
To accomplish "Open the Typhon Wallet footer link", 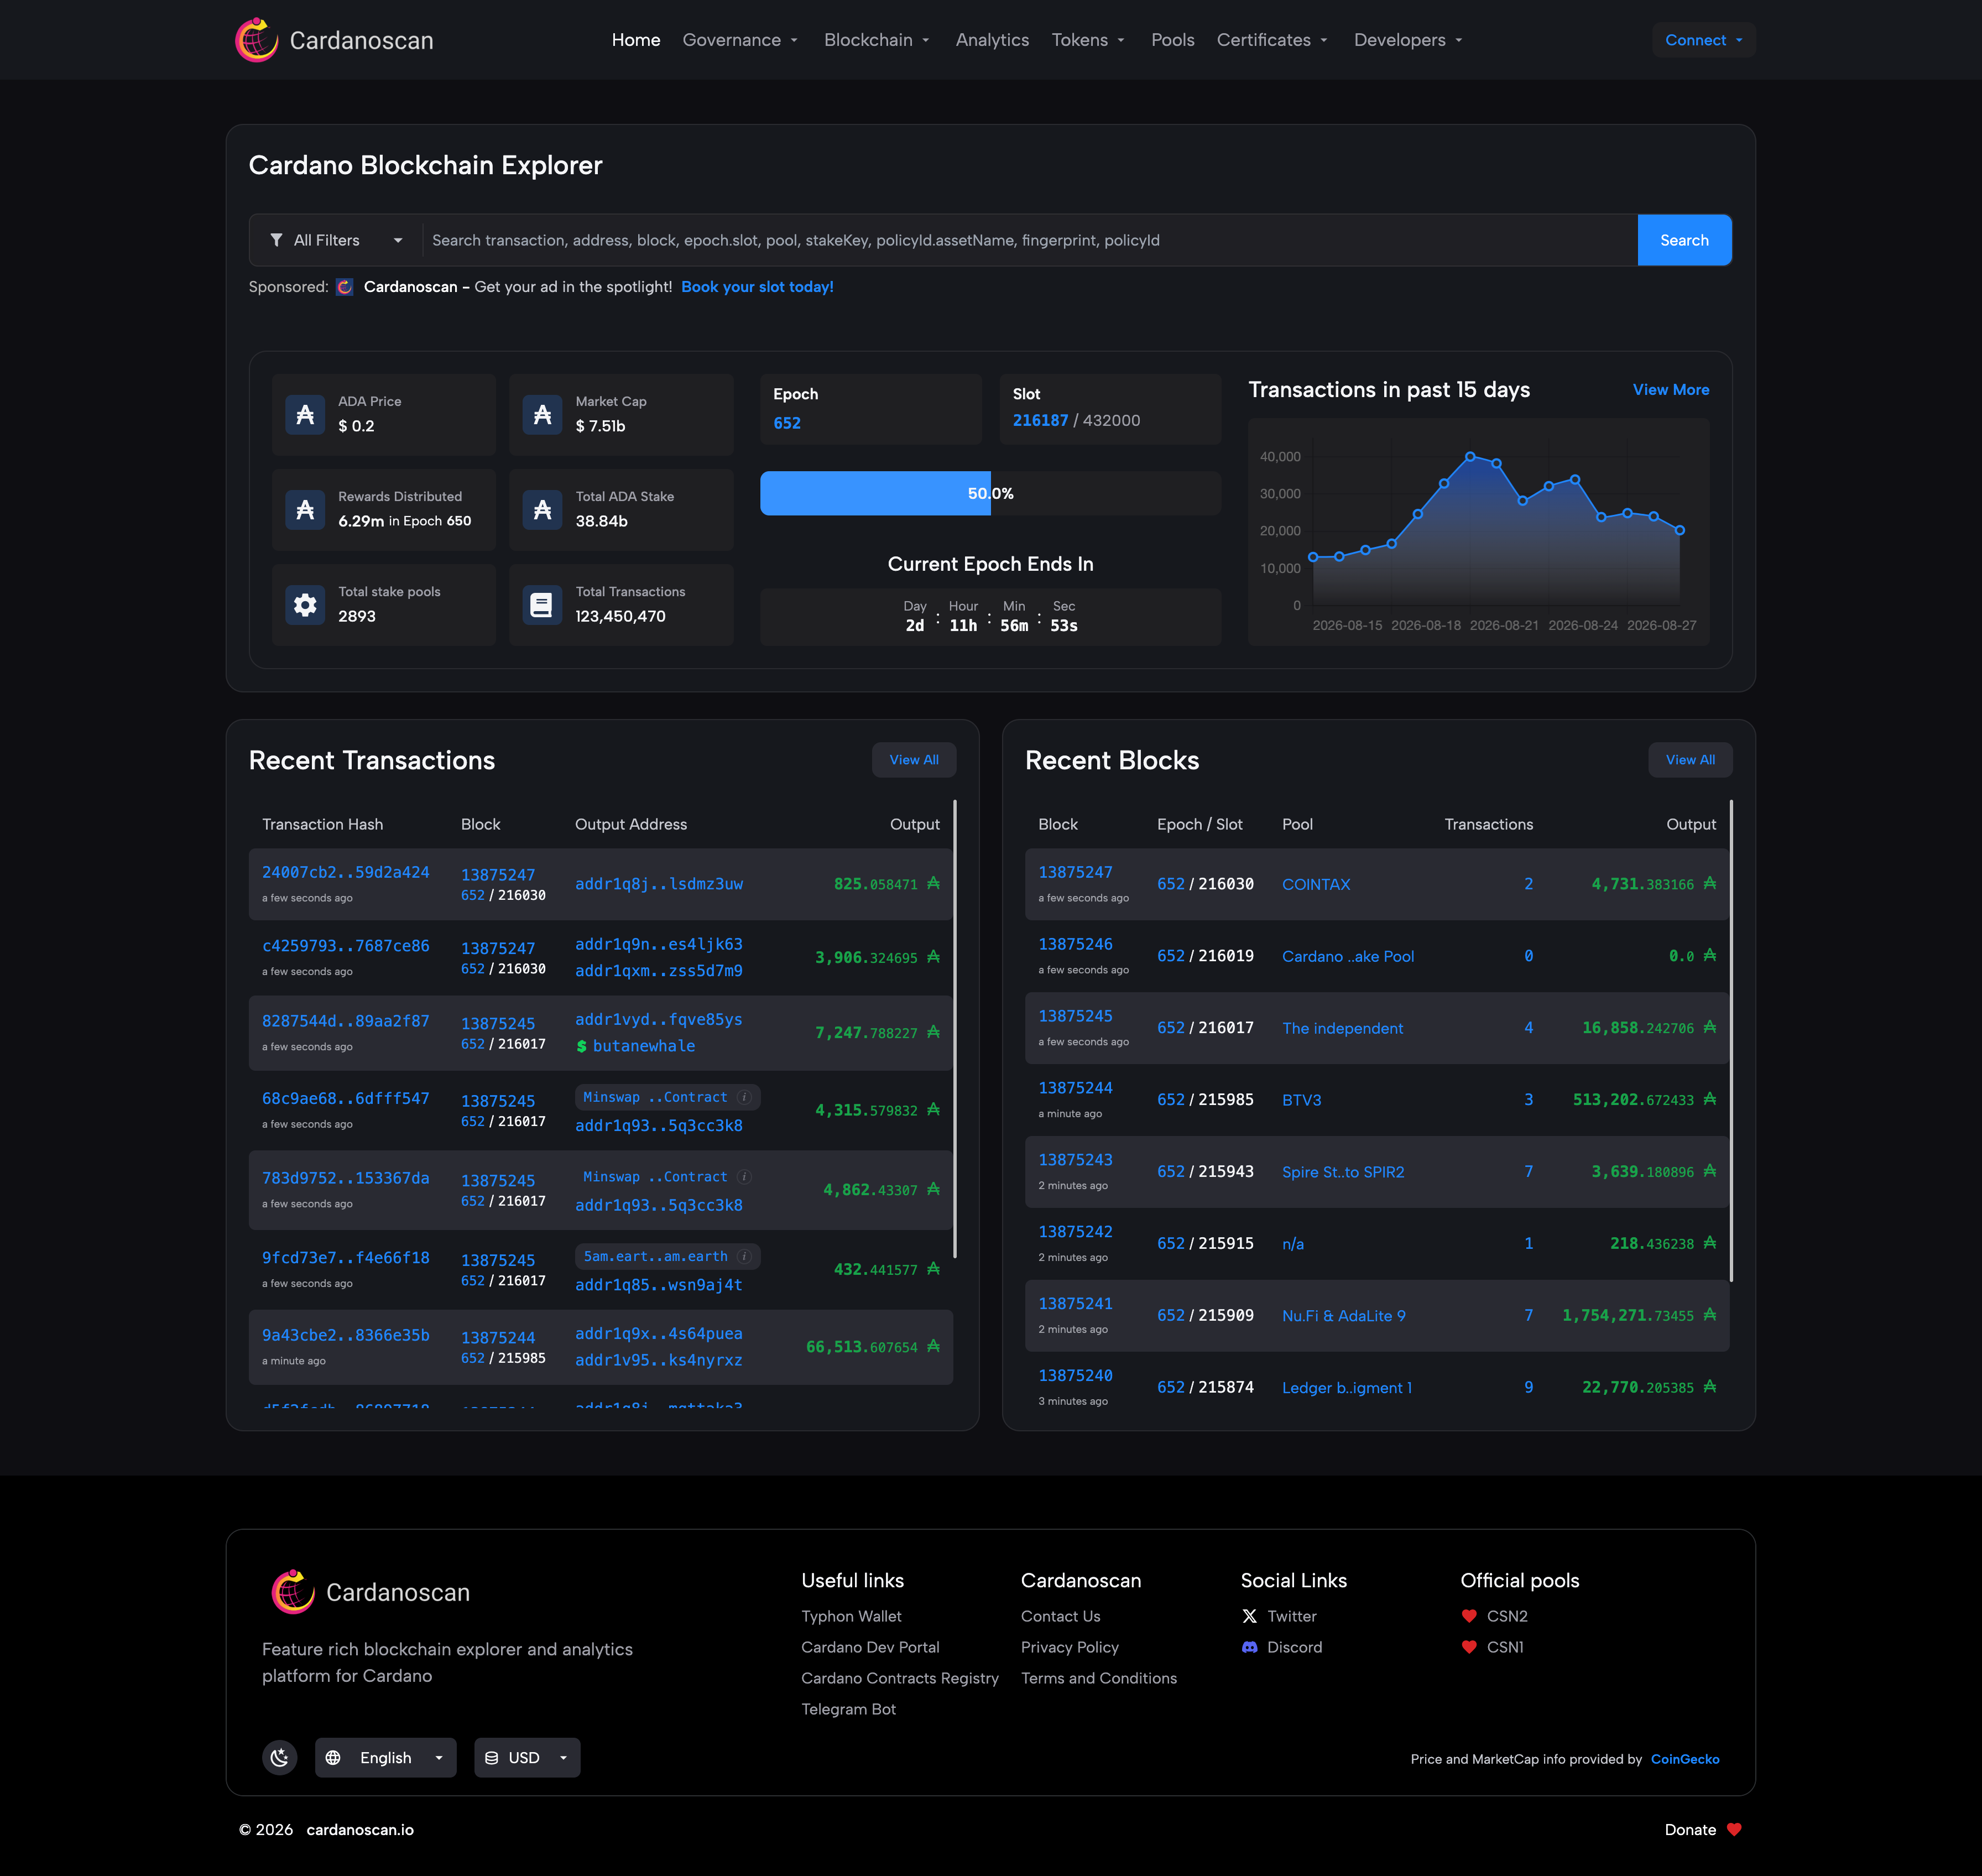I will click(851, 1616).
